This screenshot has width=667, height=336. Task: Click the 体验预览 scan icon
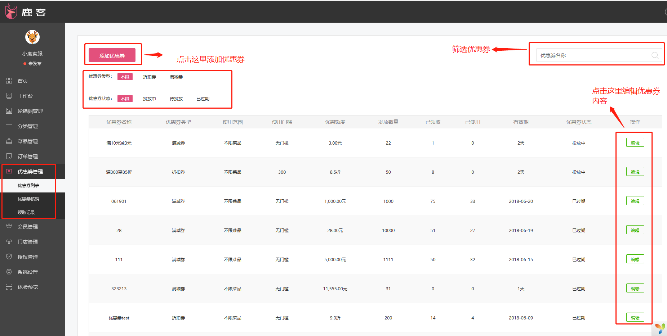(x=9, y=287)
